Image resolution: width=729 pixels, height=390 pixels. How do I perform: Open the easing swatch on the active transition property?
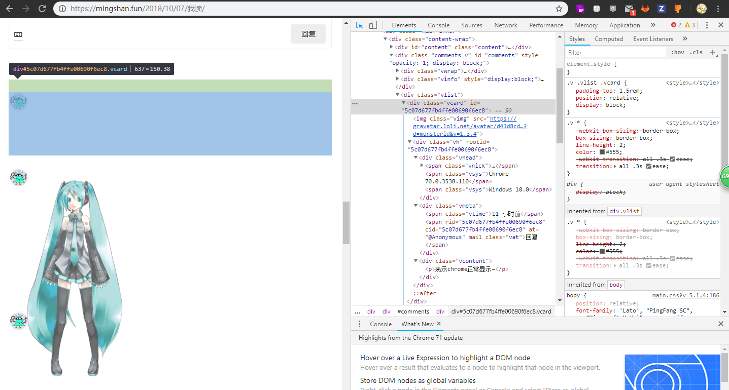pyautogui.click(x=649, y=166)
